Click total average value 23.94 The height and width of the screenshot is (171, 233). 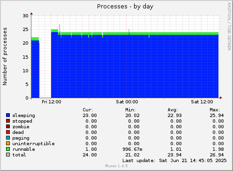tap(174, 155)
